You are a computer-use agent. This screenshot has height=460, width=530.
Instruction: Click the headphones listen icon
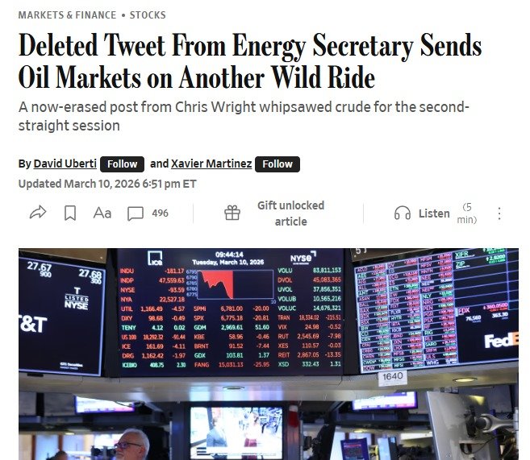(x=402, y=213)
